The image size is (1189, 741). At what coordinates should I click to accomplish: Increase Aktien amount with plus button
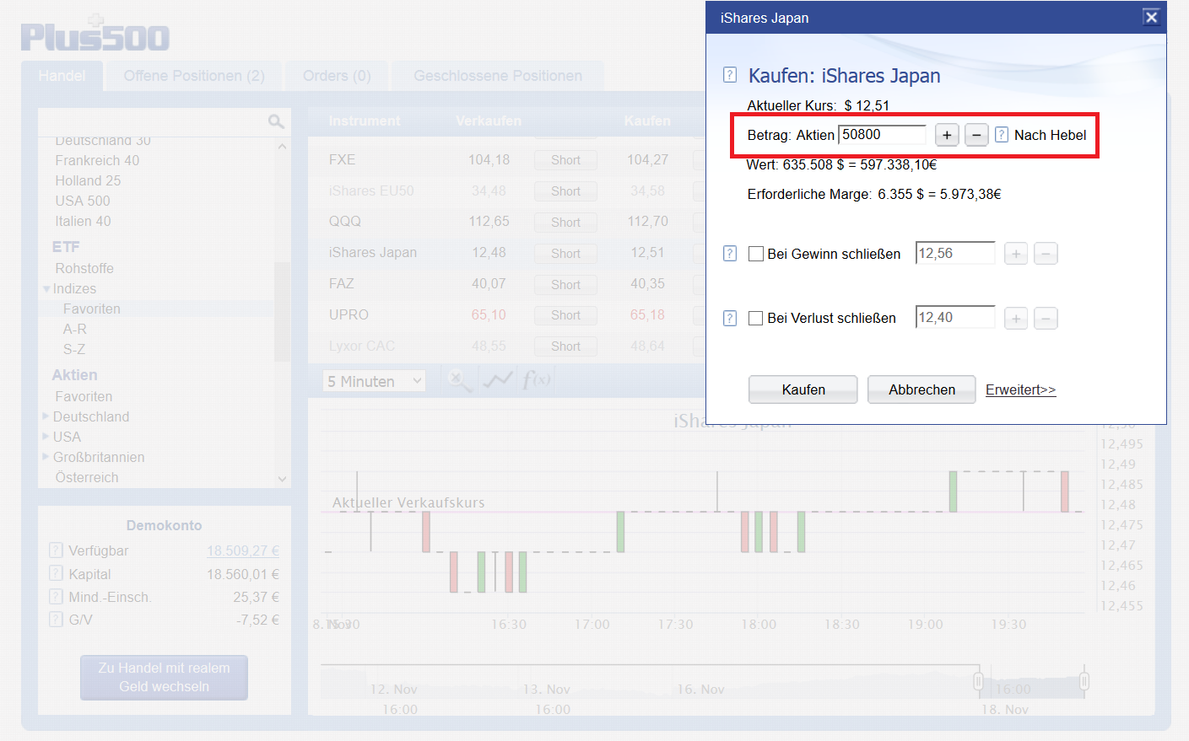point(947,135)
